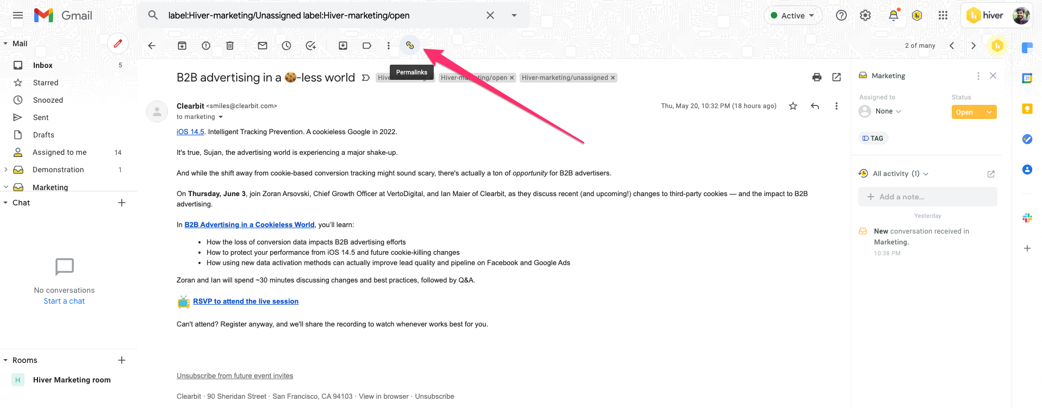The image size is (1042, 408).
Task: Open message options beside Reply
Action: [837, 106]
